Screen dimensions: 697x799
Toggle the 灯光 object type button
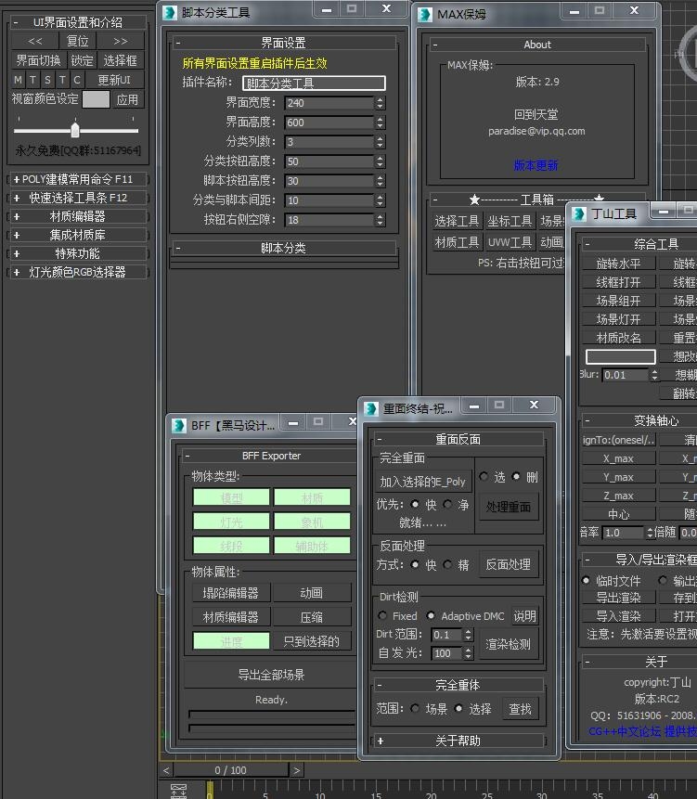coord(231,522)
